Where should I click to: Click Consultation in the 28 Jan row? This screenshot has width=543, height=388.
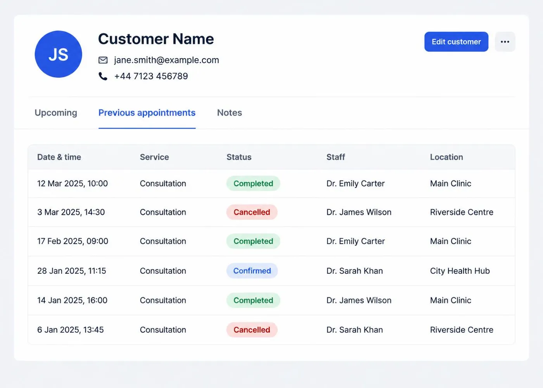click(163, 271)
